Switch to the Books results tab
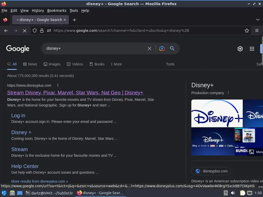The height and width of the screenshot is (197, 263). click(x=97, y=64)
